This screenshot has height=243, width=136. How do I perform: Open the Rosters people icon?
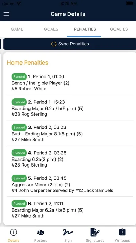click(41, 232)
